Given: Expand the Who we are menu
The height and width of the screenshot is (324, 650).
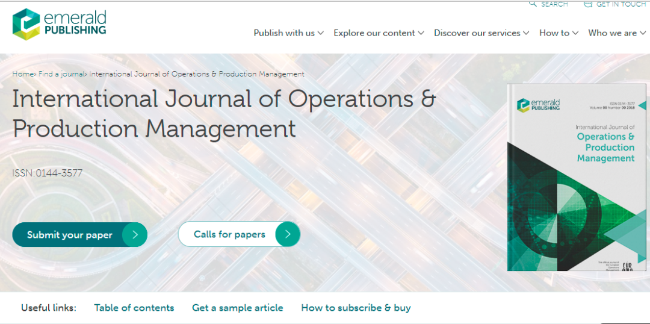Looking at the screenshot, I should tap(617, 33).
